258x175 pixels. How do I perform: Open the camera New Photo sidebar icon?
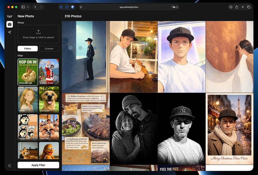pos(10,24)
